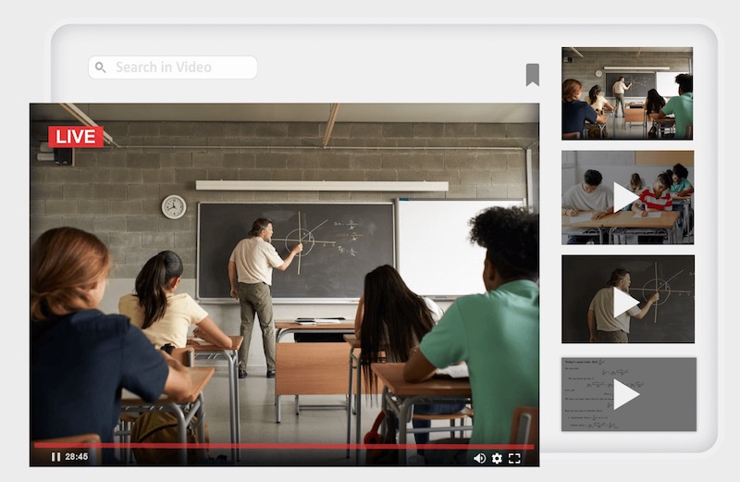The width and height of the screenshot is (740, 482).
Task: Click the red LIVE badge
Action: (x=75, y=137)
